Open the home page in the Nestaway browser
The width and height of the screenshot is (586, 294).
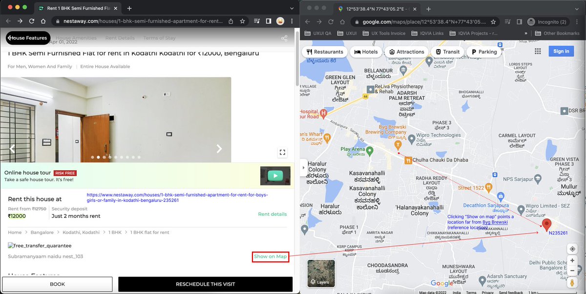(x=43, y=21)
